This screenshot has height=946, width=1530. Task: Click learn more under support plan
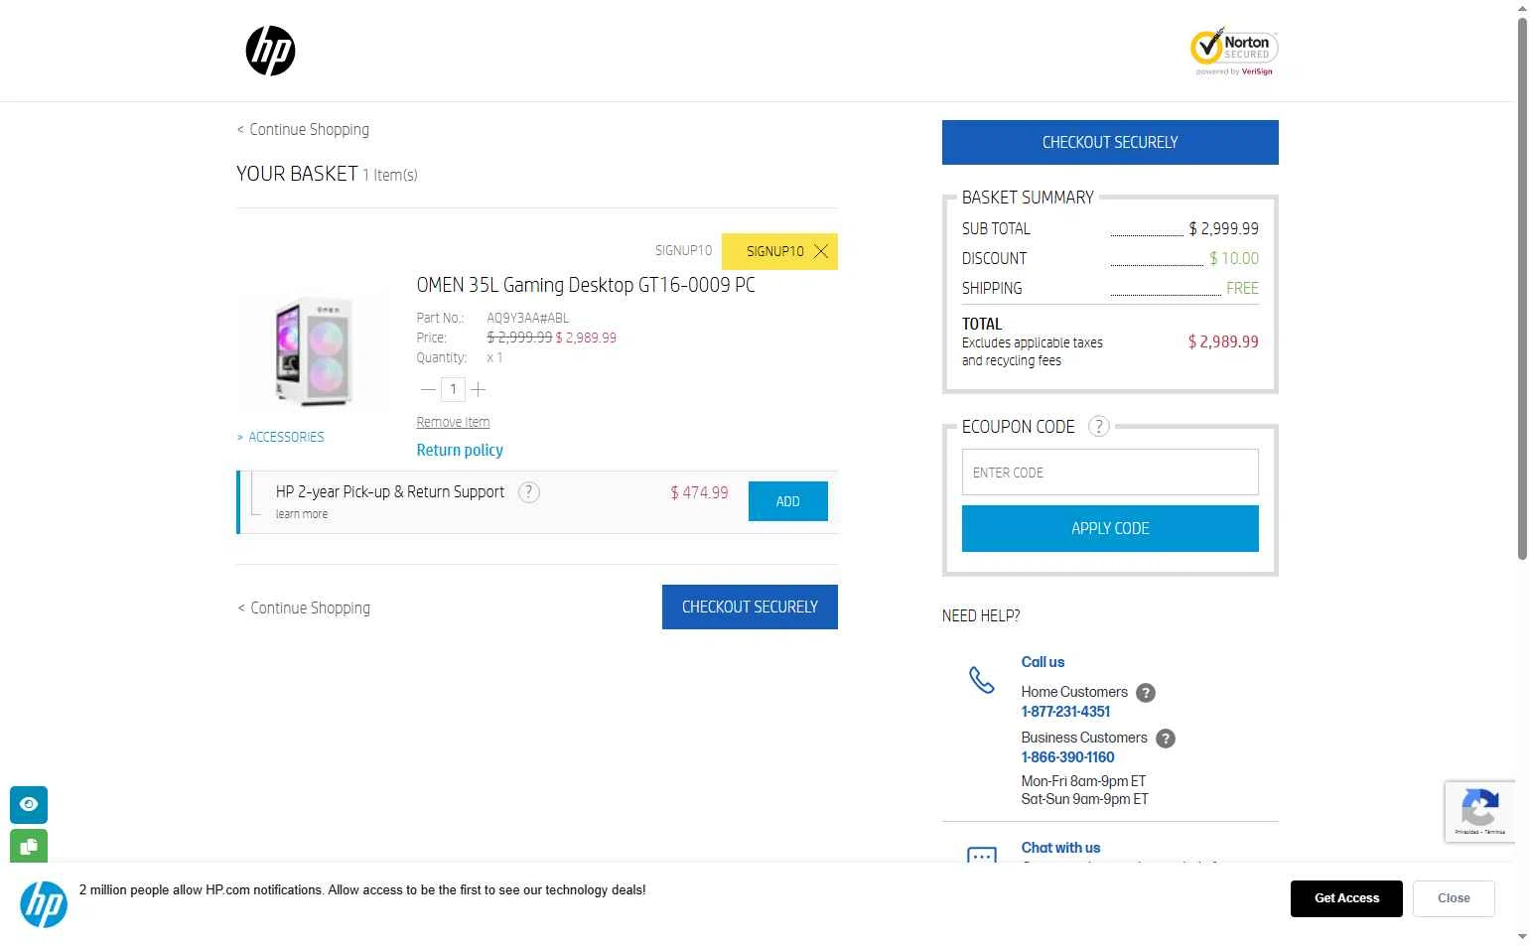click(x=302, y=514)
